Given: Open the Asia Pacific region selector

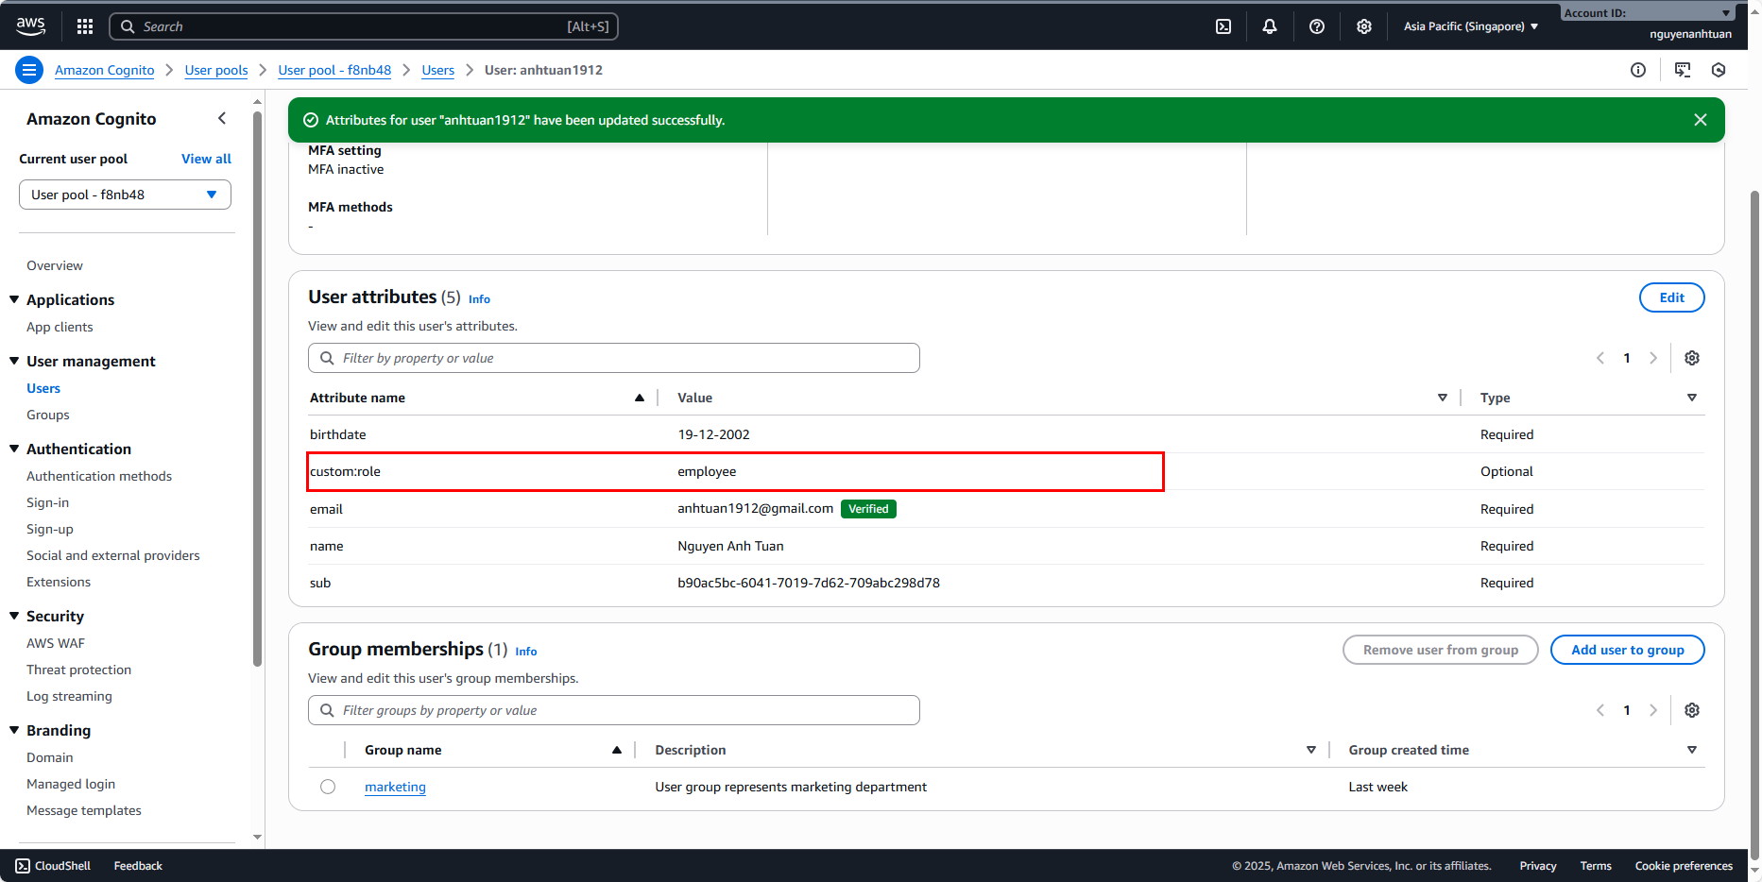Looking at the screenshot, I should tap(1470, 26).
